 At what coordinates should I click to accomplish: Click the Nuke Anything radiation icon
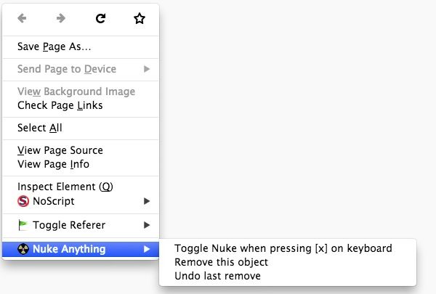(23, 249)
